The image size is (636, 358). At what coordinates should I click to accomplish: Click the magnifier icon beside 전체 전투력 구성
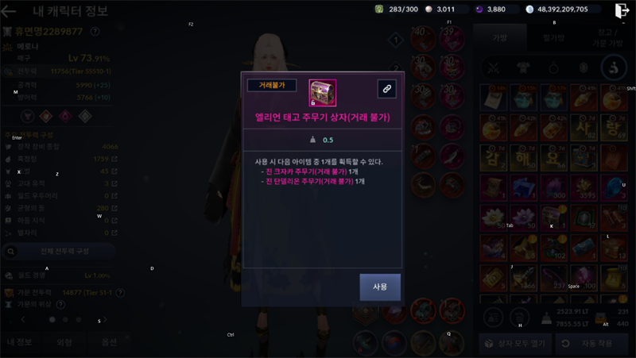pyautogui.click(x=11, y=252)
